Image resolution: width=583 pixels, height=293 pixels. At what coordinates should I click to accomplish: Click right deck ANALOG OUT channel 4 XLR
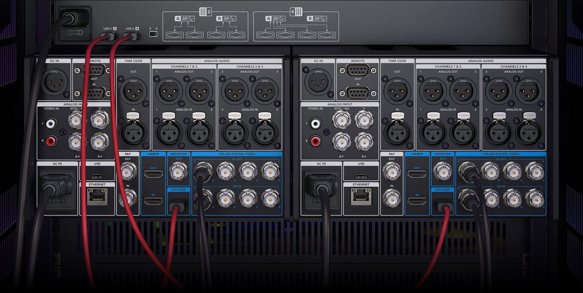point(529,91)
